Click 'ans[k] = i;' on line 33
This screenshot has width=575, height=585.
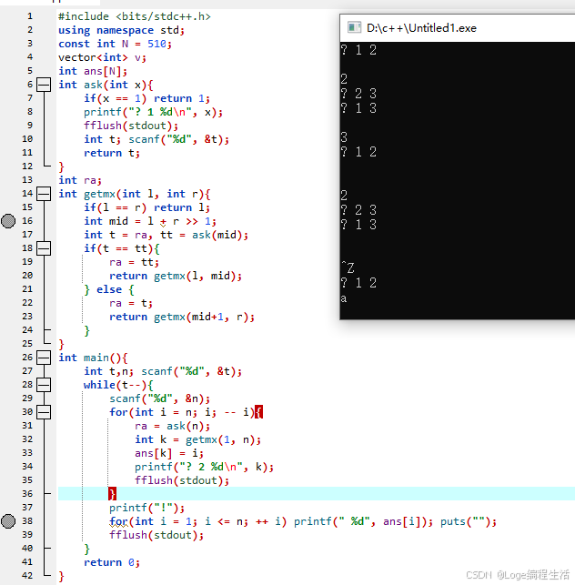click(x=169, y=453)
